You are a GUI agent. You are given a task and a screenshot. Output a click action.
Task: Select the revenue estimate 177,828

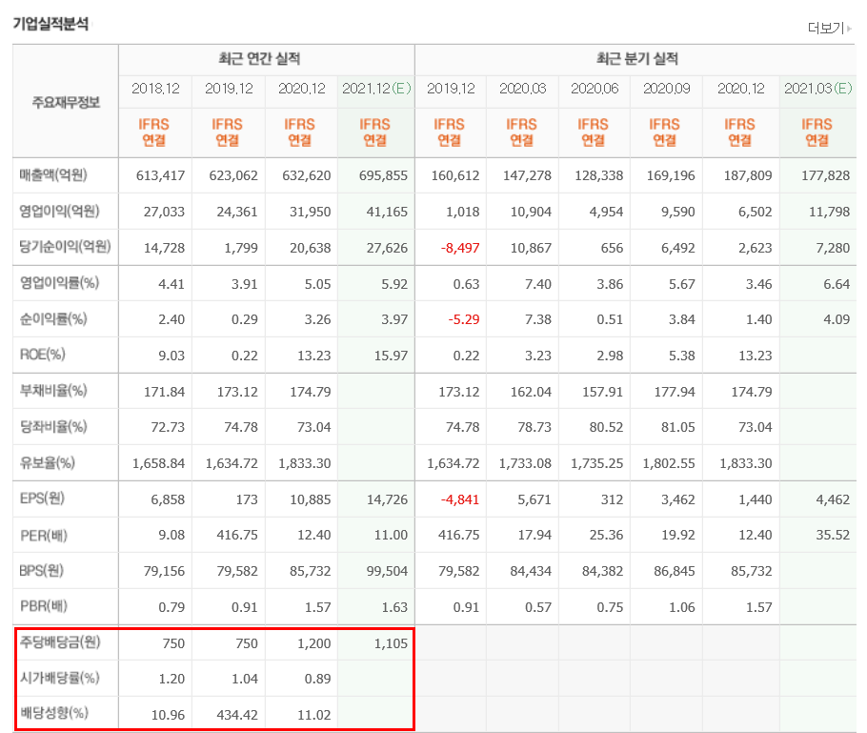click(825, 176)
